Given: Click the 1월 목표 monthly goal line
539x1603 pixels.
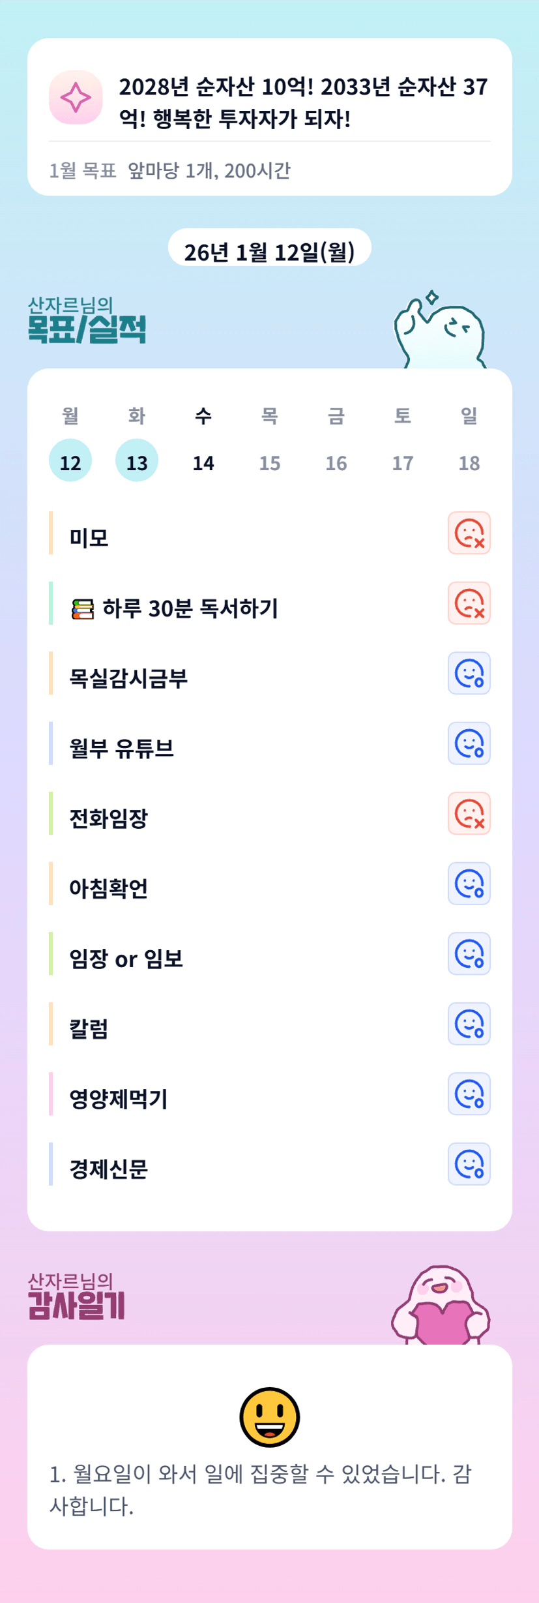Looking at the screenshot, I should coord(169,171).
